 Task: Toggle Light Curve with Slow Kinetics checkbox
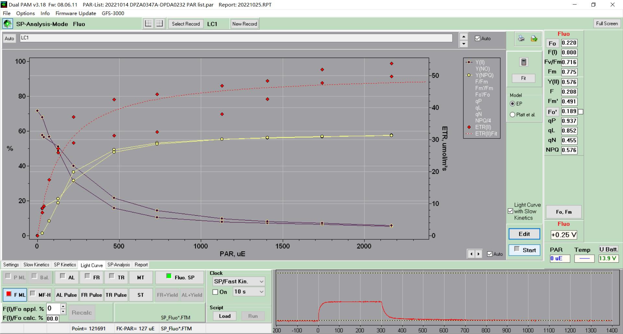click(x=510, y=211)
